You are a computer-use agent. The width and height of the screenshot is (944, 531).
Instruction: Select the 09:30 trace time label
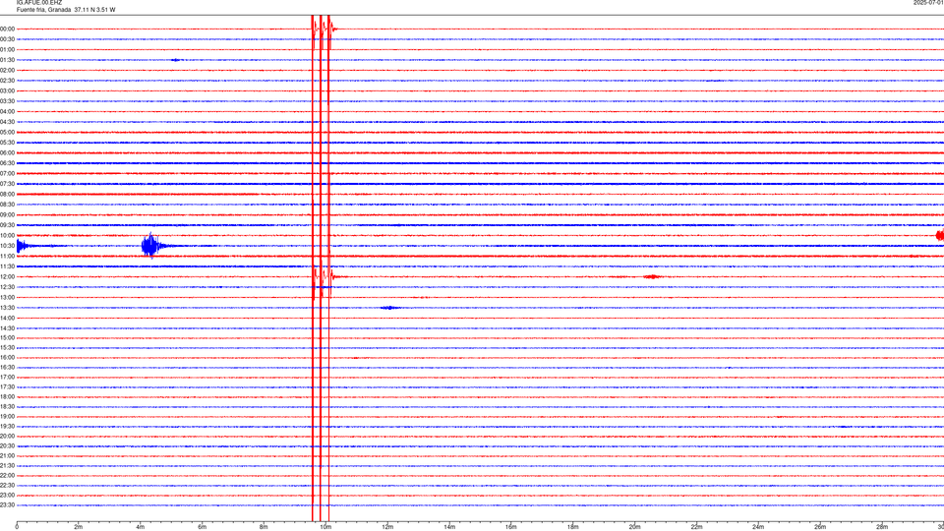pyautogui.click(x=7, y=225)
